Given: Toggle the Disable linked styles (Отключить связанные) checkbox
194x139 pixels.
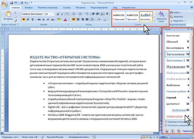Looking at the screenshot, I should pos(166,125).
